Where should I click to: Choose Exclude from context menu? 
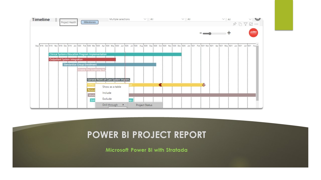pos(112,99)
